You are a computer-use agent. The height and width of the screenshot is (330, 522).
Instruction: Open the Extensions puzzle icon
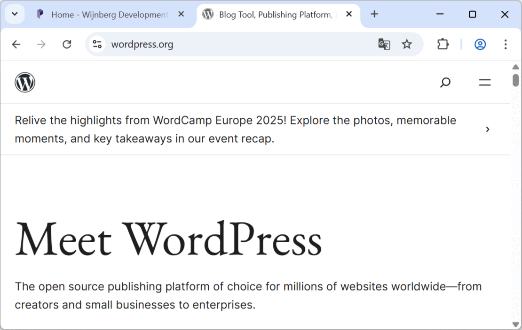443,44
